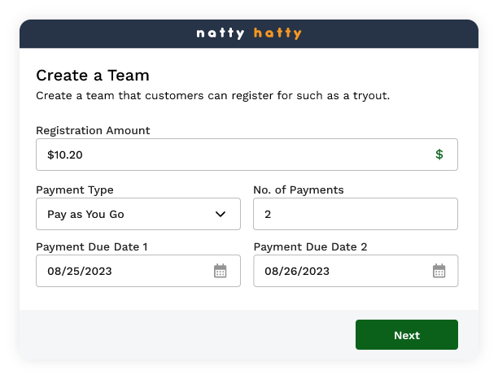The height and width of the screenshot is (379, 498).
Task: Click the Payment Due Date 1 label
Action: coord(92,246)
